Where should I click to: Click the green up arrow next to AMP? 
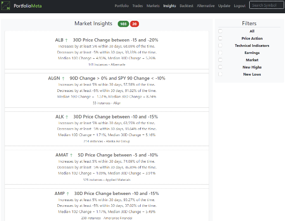point(67,194)
